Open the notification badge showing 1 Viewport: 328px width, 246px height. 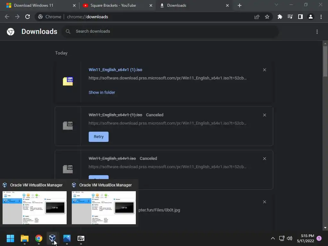pos(319,238)
